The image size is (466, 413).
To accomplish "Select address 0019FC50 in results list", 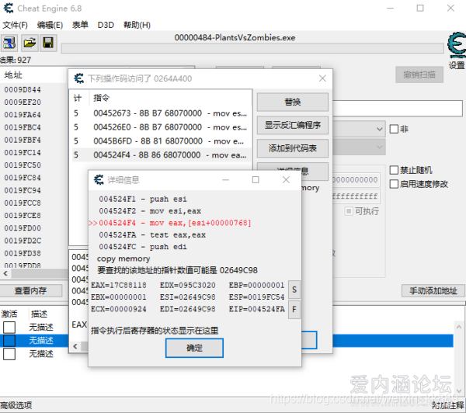I will (x=23, y=165).
